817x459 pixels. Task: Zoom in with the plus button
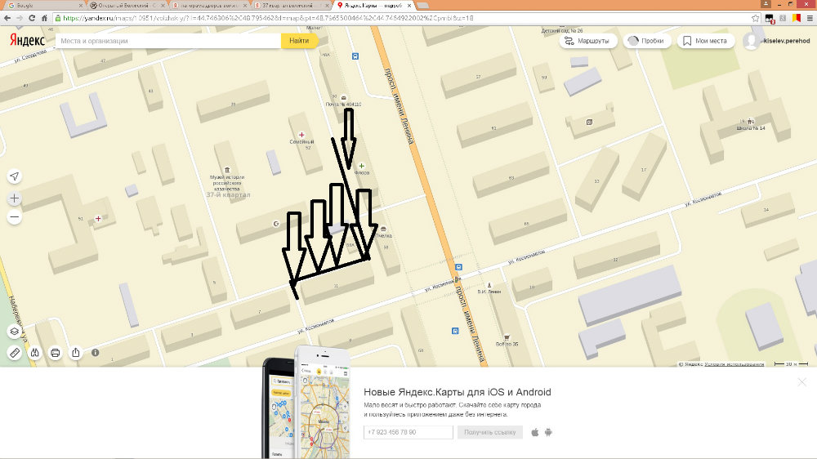click(15, 198)
